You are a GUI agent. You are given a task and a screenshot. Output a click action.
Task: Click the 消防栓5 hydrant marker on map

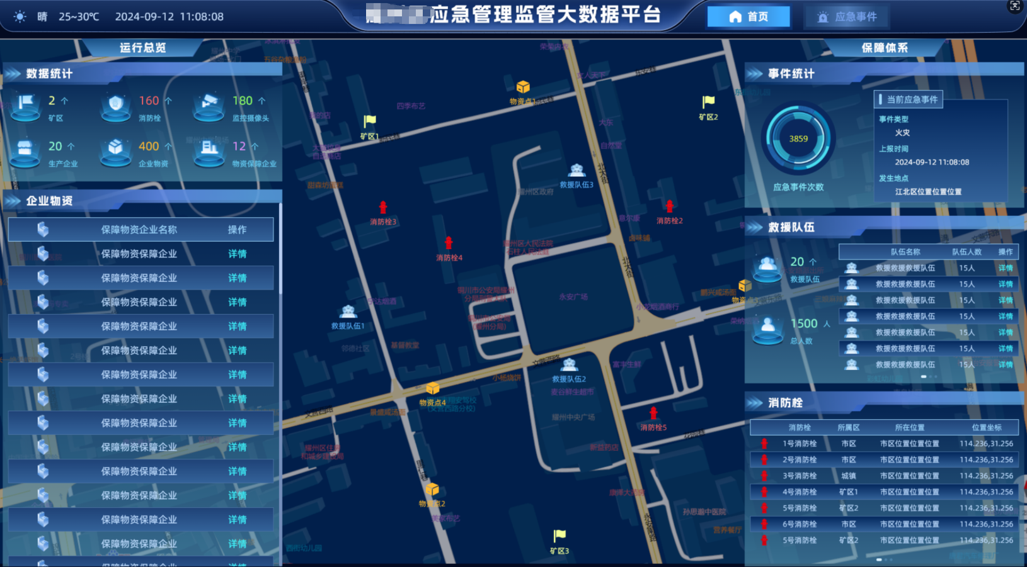click(653, 413)
